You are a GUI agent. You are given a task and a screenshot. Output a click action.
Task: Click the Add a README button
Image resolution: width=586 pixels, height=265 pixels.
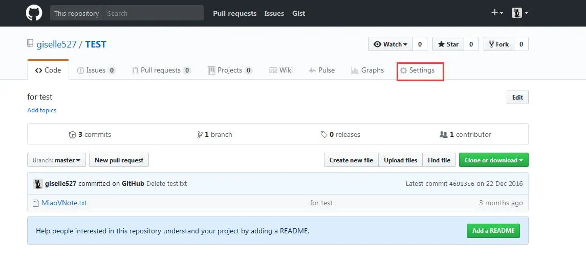[x=493, y=231]
